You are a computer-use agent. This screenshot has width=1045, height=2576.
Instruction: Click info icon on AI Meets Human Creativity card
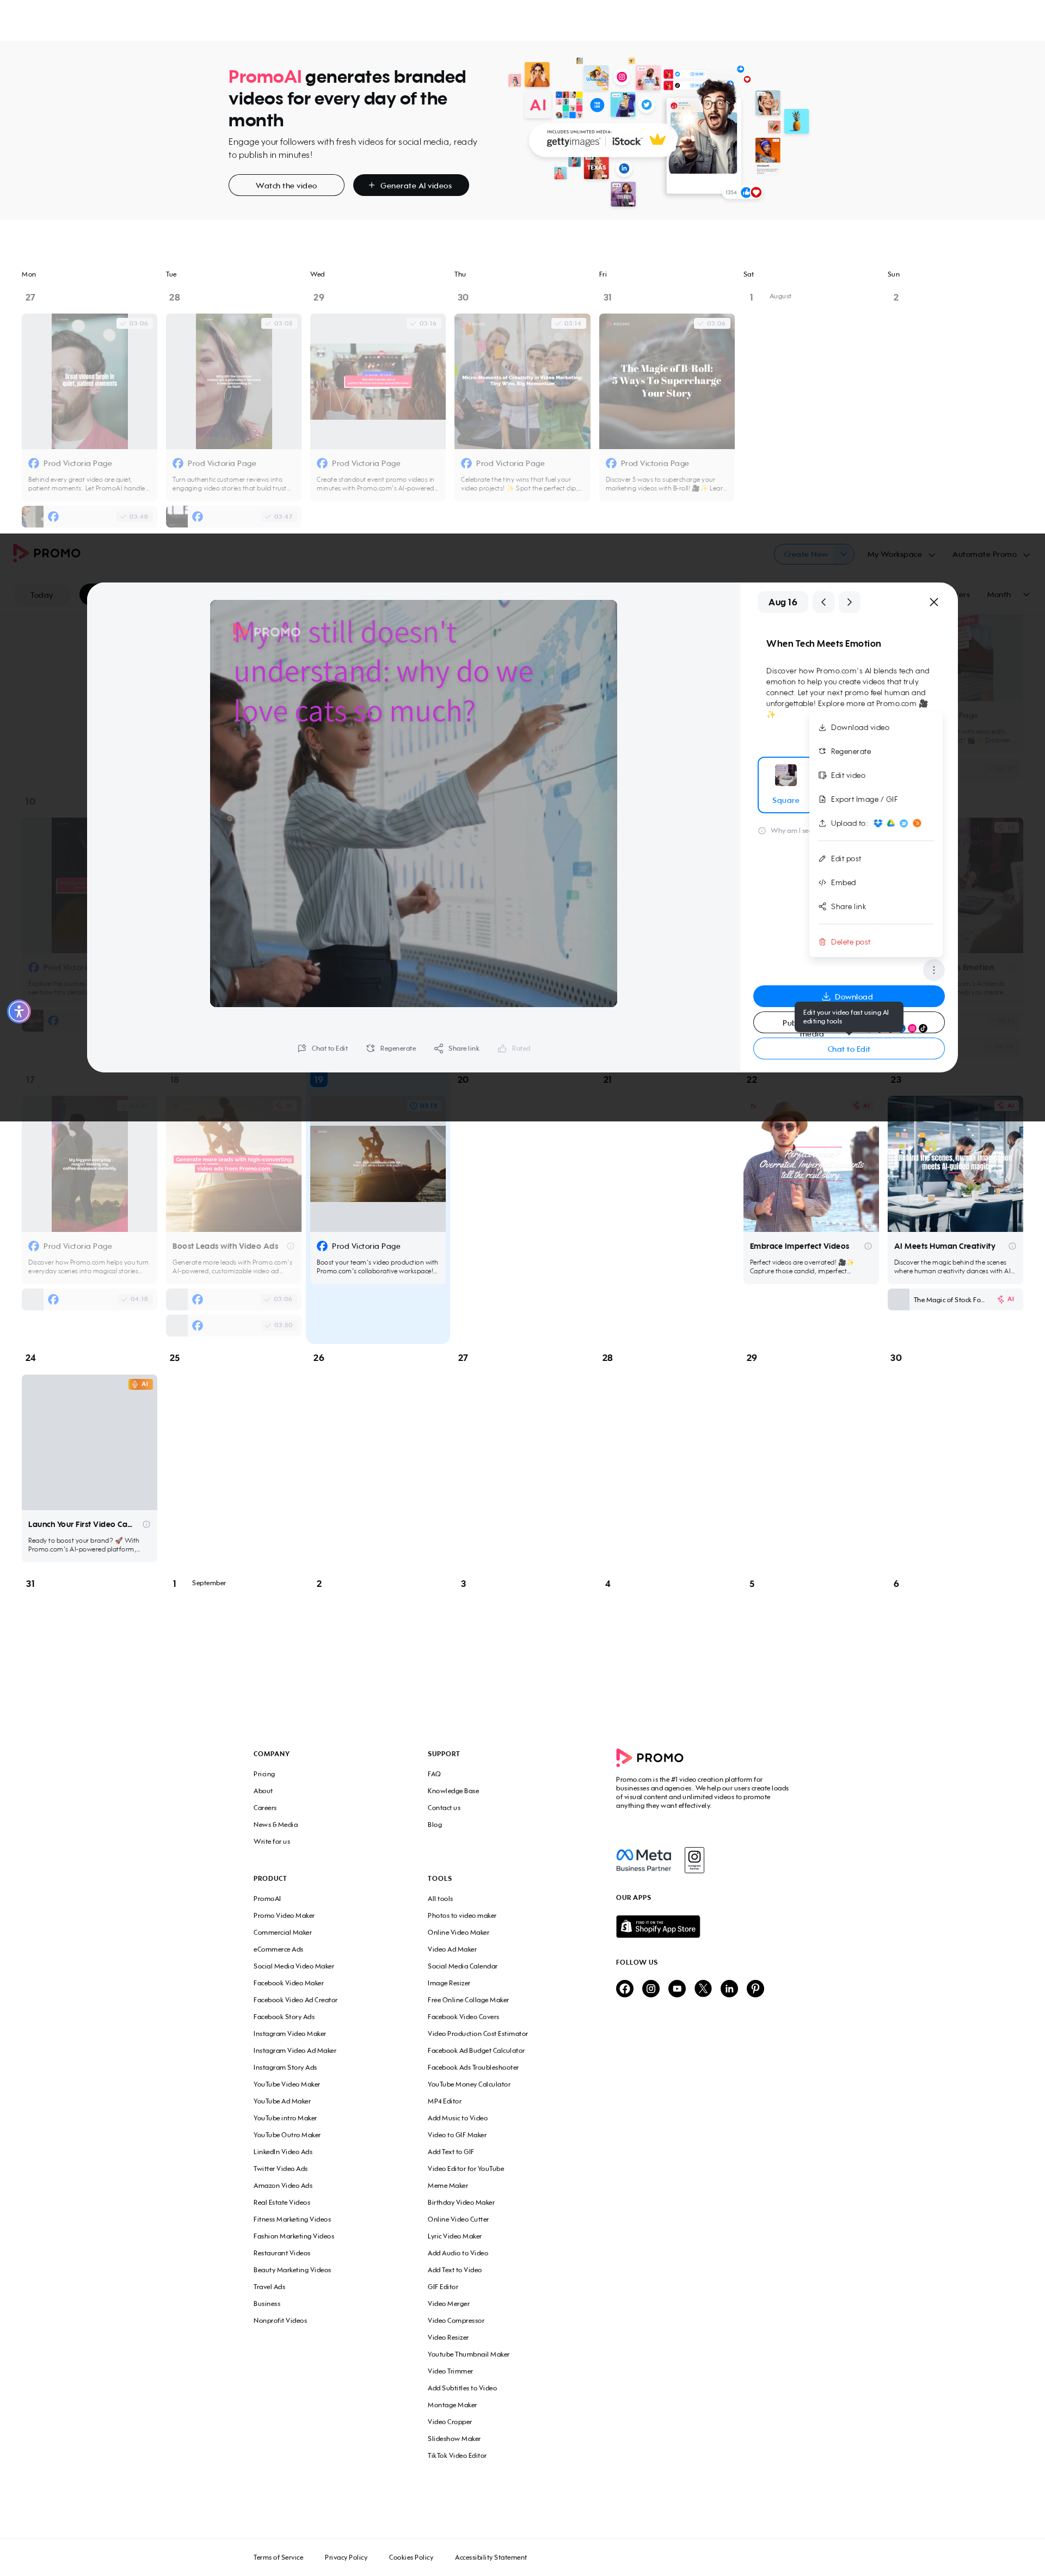(x=1012, y=1246)
